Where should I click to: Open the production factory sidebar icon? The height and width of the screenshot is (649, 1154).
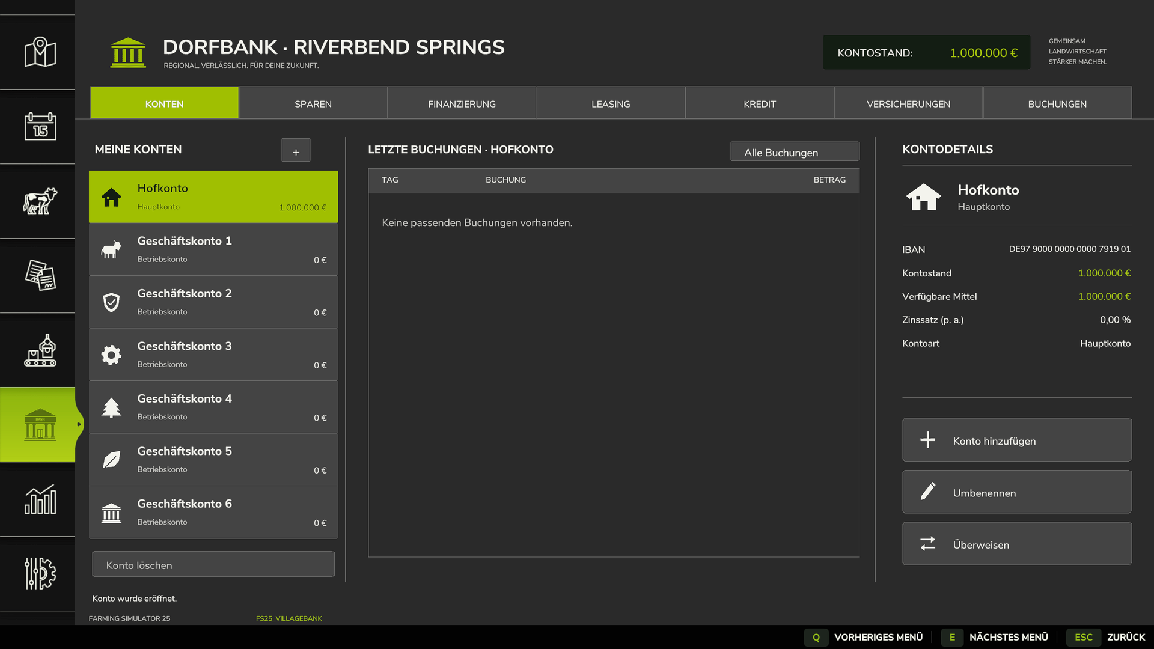coord(40,350)
